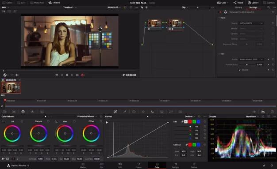
Task: Click the OpenFX button in top bar
Action: pyautogui.click(x=253, y=3)
